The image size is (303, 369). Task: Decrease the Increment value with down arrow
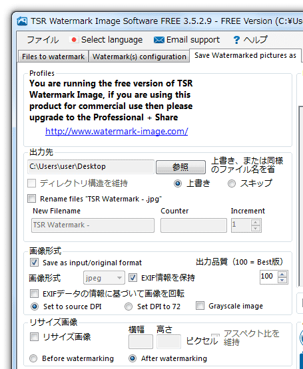[x=256, y=228]
